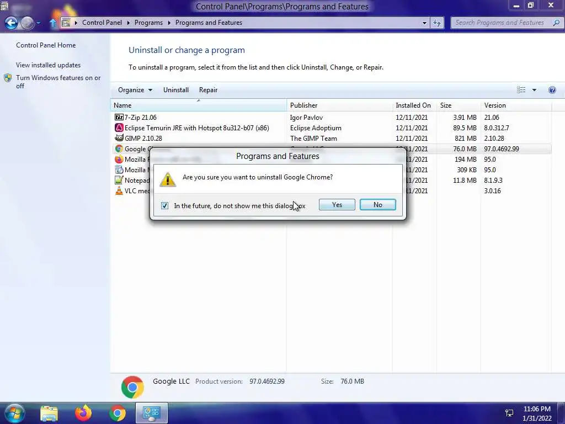This screenshot has height=424, width=565.
Task: Click the warning triangle icon in dialog
Action: coord(168,179)
